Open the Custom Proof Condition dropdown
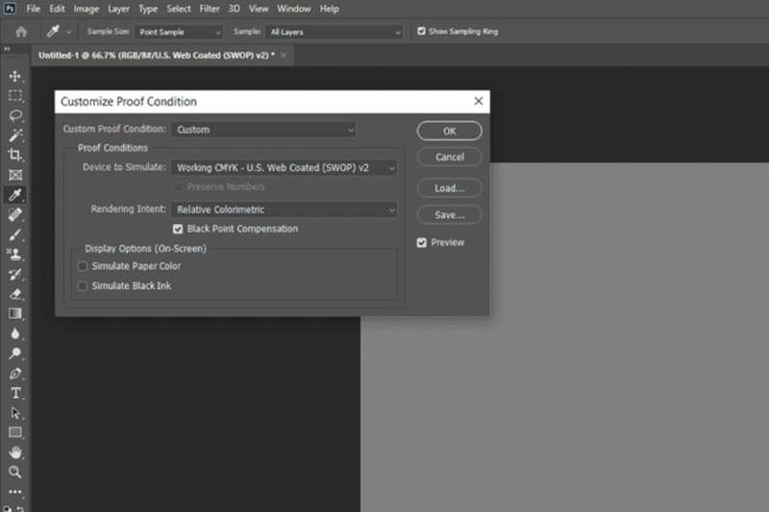Viewport: 769px width, 512px height. (x=263, y=130)
